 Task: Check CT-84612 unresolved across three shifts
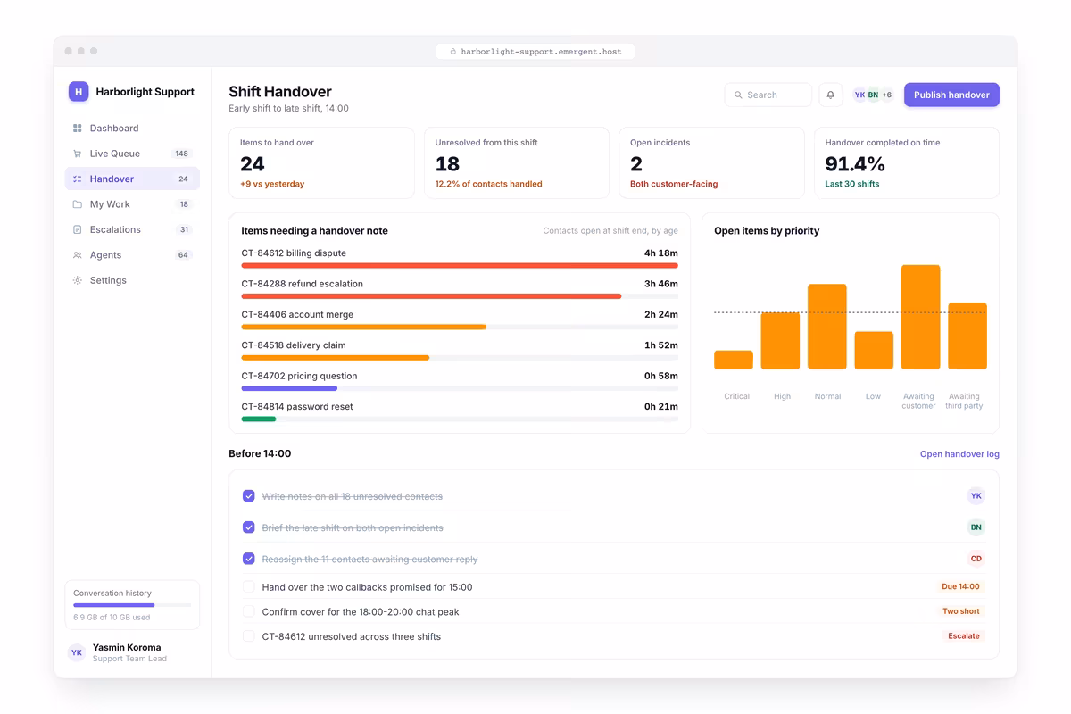point(249,636)
